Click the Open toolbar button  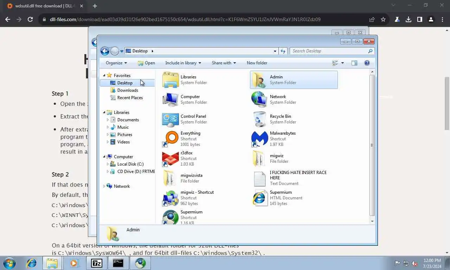146,63
